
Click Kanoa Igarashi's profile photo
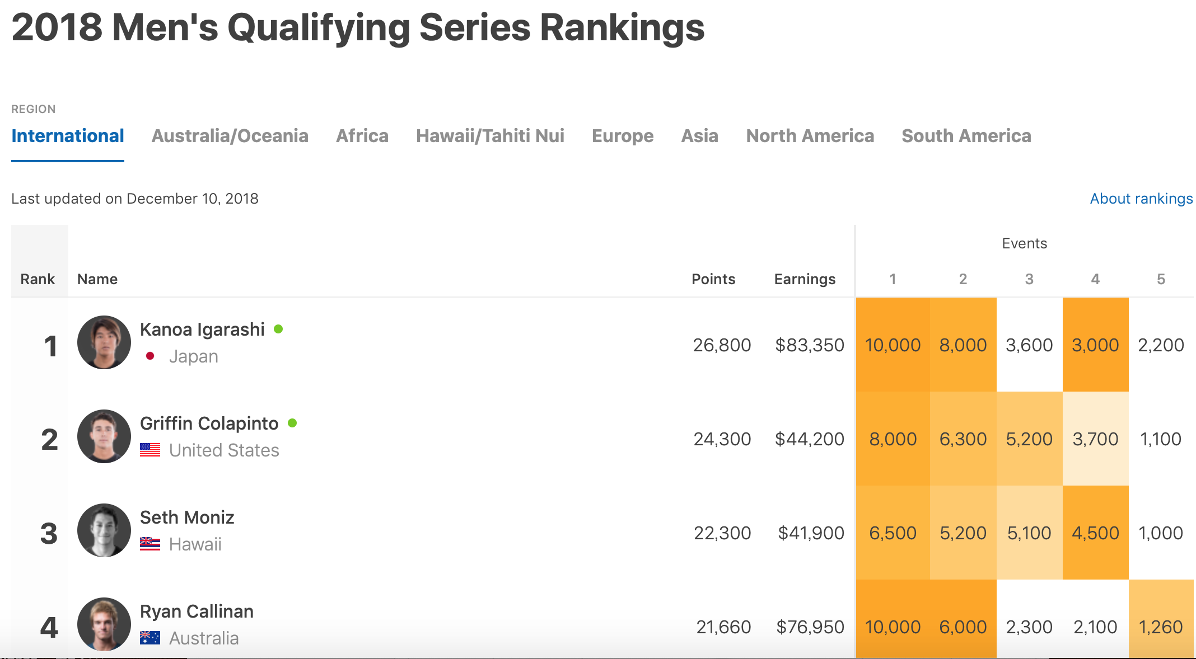(x=104, y=342)
